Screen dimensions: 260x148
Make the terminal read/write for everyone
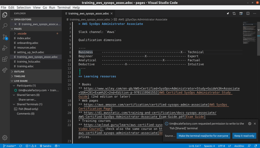point(203,136)
